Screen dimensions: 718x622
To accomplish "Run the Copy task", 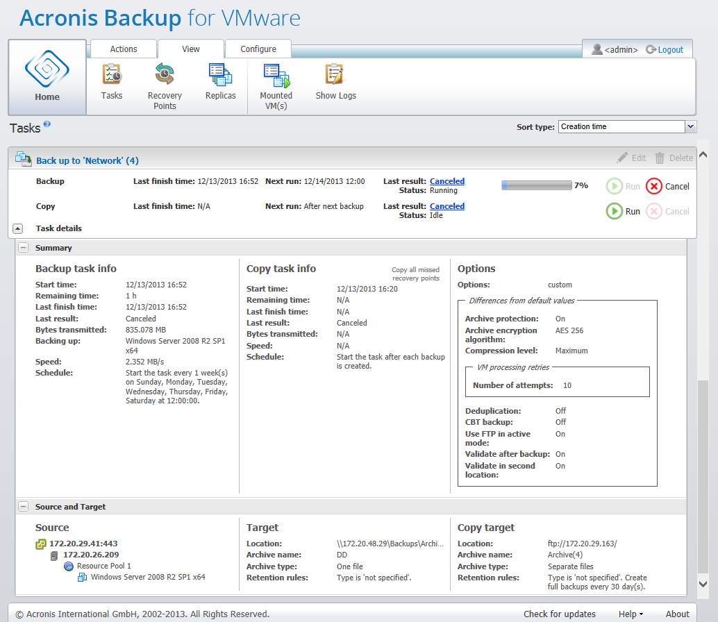I will 614,212.
